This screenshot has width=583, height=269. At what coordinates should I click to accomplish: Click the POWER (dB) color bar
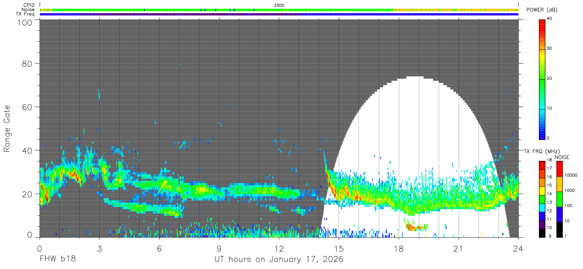pos(542,79)
